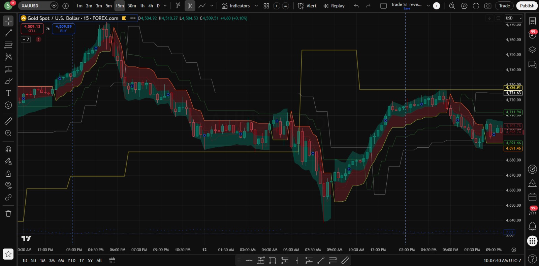The width and height of the screenshot is (539, 266).
Task: Open the symbol legend more options menu
Action: point(133,18)
